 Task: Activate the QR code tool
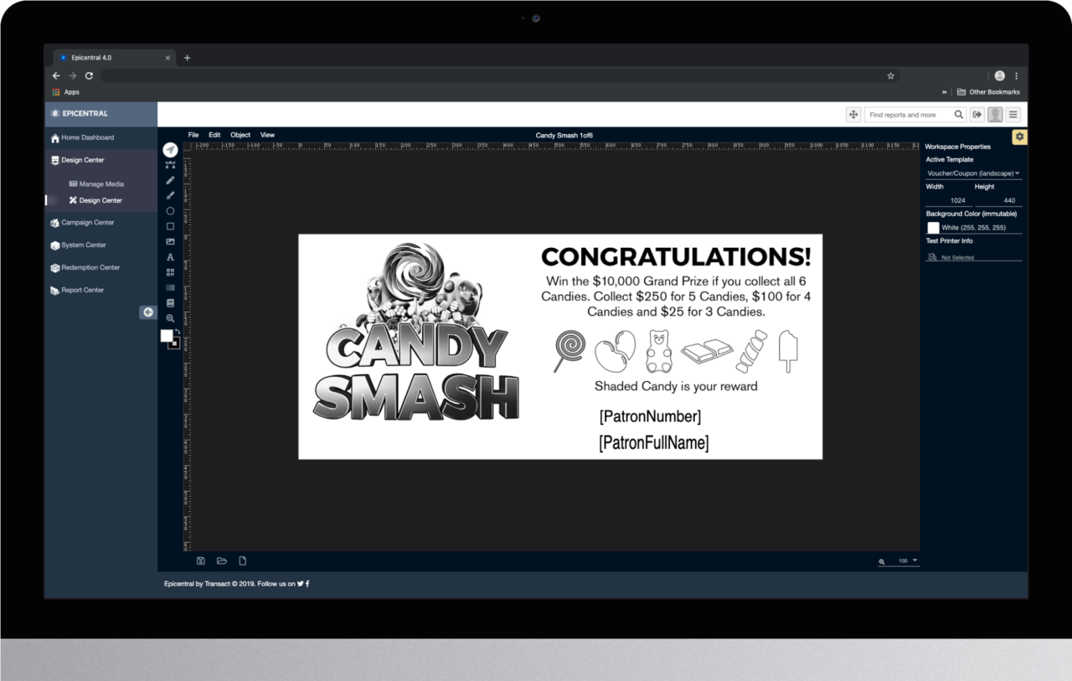coord(170,272)
